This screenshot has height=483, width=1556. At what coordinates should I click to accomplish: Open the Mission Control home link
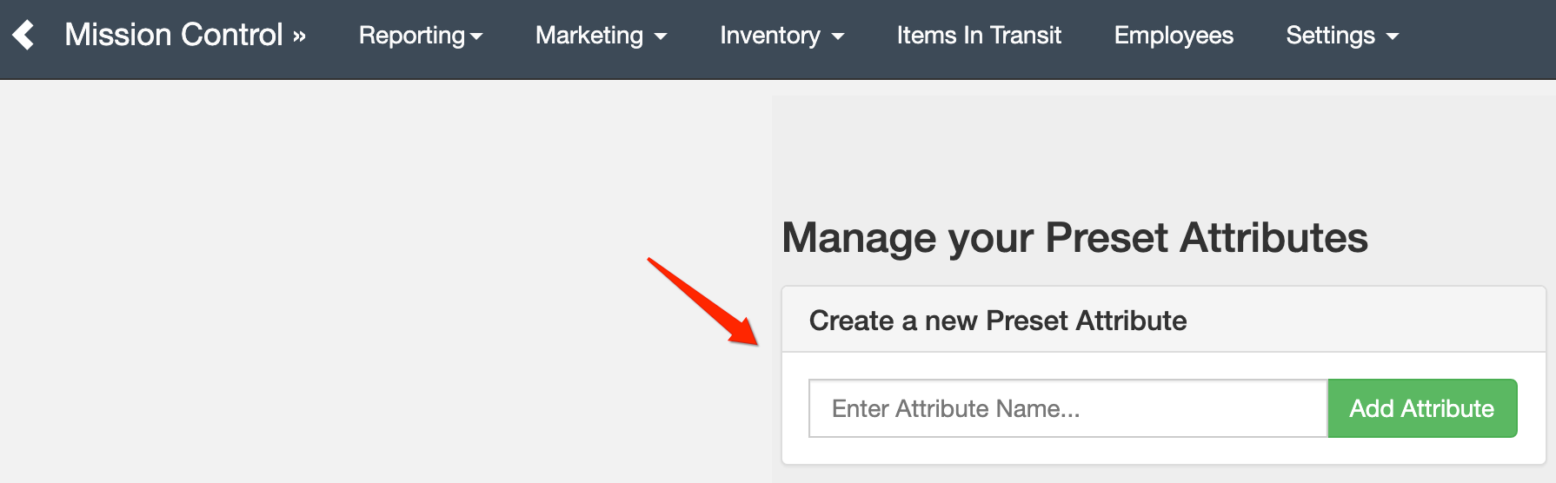pos(174,35)
